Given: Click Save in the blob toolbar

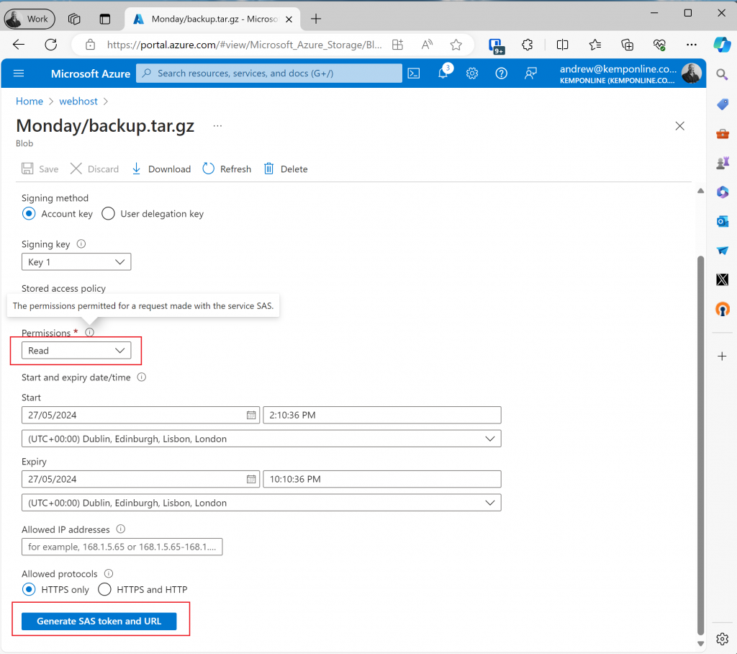Looking at the screenshot, I should pos(40,169).
